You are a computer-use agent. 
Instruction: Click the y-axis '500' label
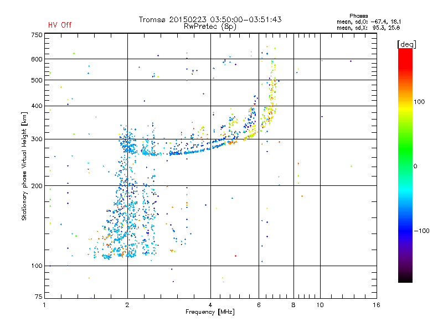pos(37,80)
